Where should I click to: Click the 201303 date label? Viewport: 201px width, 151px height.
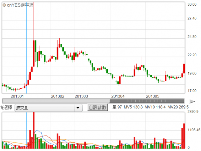tap(81, 96)
